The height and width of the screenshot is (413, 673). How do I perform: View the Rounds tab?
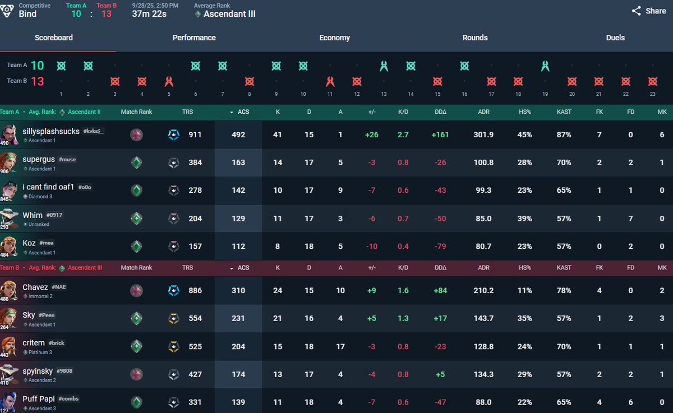point(475,38)
